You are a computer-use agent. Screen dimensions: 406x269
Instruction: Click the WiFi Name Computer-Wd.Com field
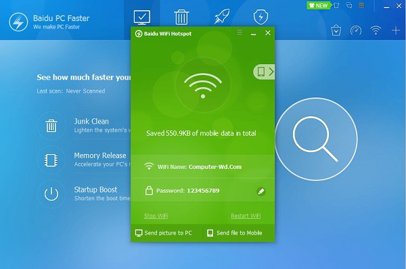(203, 166)
